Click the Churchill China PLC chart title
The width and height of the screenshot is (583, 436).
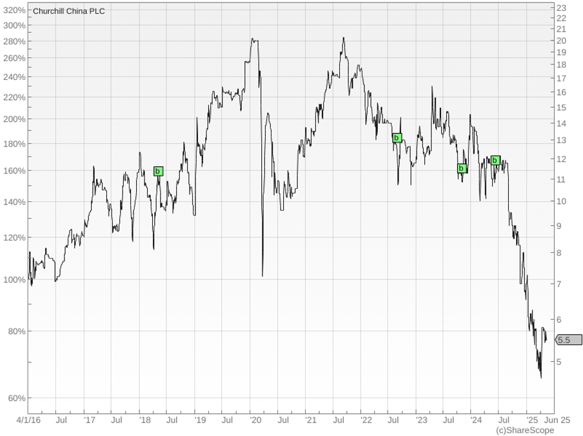pyautogui.click(x=69, y=11)
